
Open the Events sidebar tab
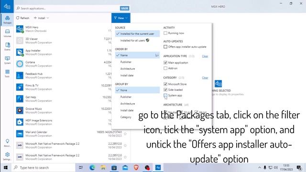point(7,47)
